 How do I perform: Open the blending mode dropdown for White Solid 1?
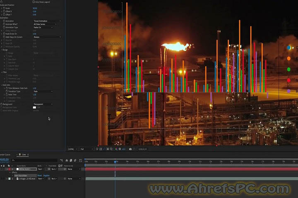[x=41, y=169]
